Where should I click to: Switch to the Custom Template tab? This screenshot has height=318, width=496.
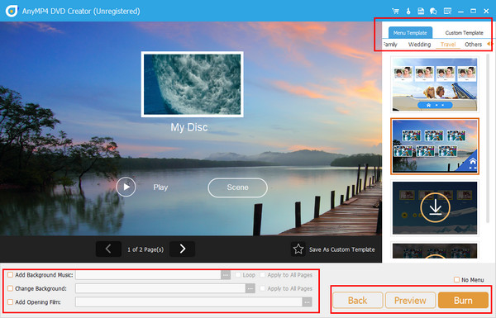click(464, 32)
